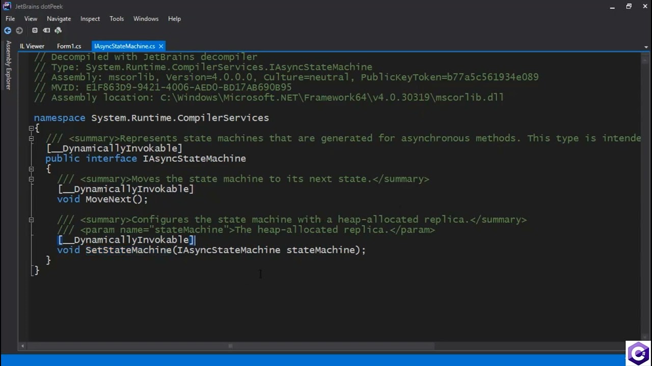This screenshot has width=652, height=366.
Task: Click IAsyncStateMachine in the interface declaration
Action: [194, 159]
